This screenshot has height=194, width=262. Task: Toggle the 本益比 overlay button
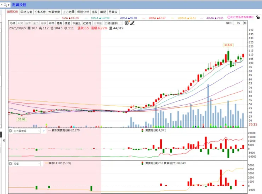pos(76,23)
